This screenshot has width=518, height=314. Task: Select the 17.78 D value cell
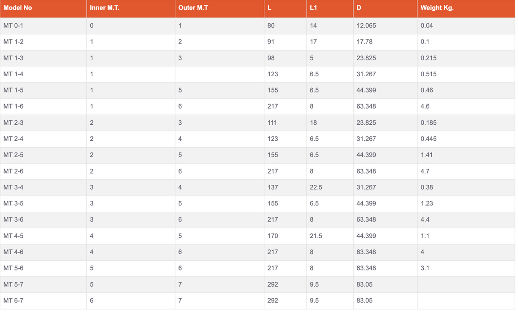pos(364,42)
